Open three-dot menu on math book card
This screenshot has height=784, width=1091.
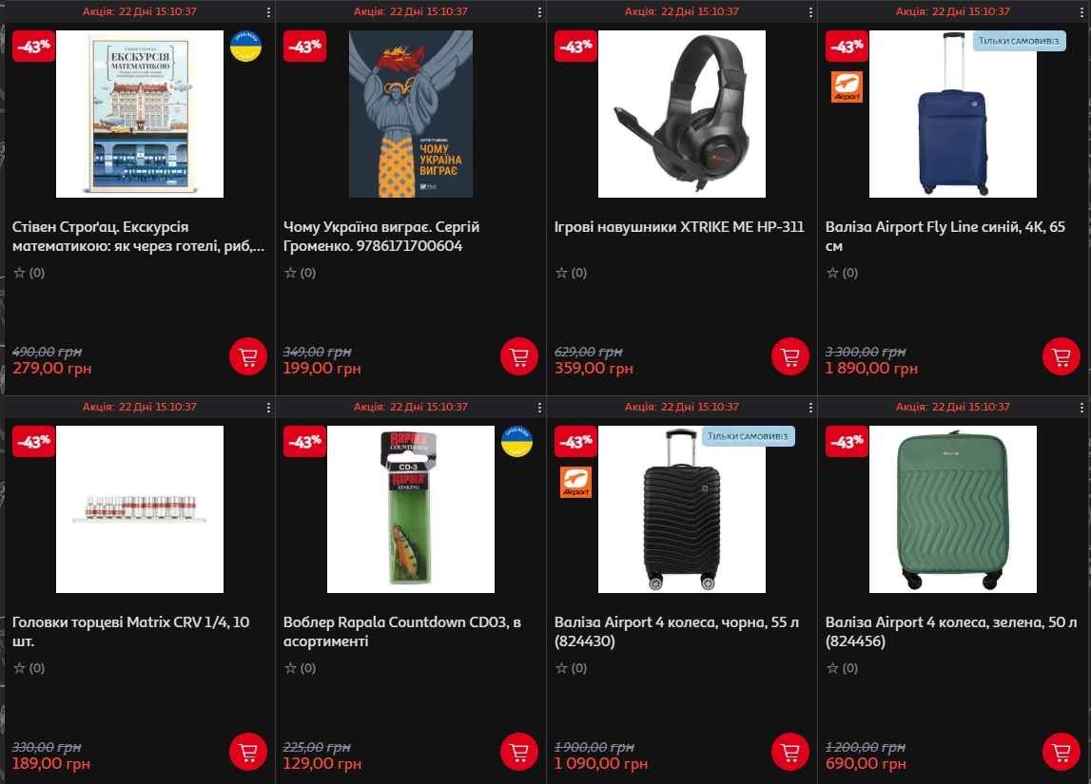click(x=268, y=12)
